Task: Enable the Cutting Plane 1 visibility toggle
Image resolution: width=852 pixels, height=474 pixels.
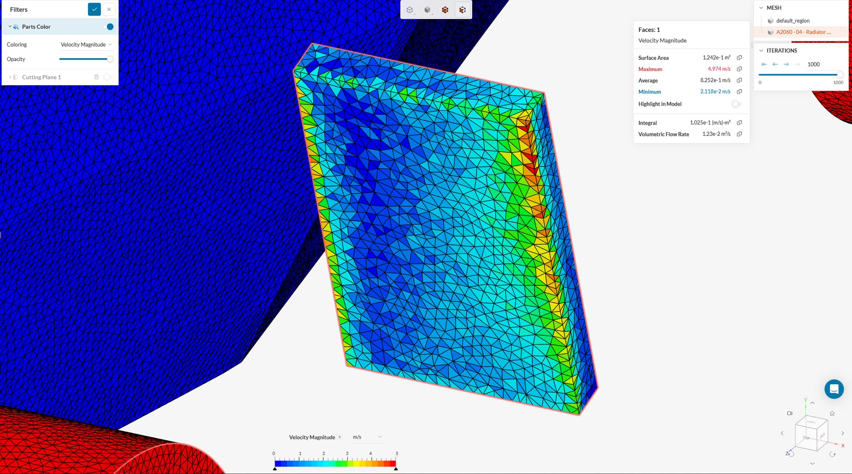Action: (108, 77)
